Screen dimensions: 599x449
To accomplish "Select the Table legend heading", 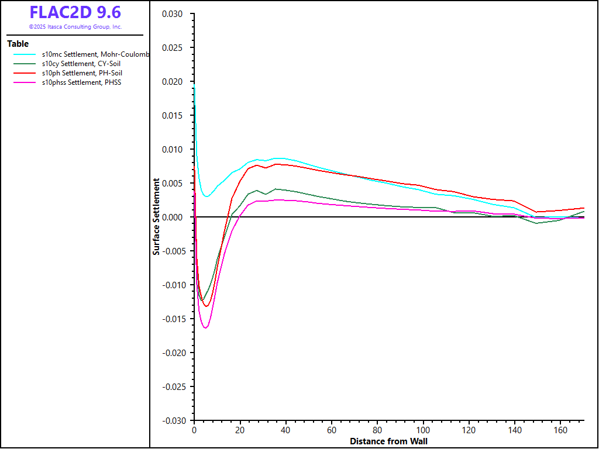I will [18, 44].
